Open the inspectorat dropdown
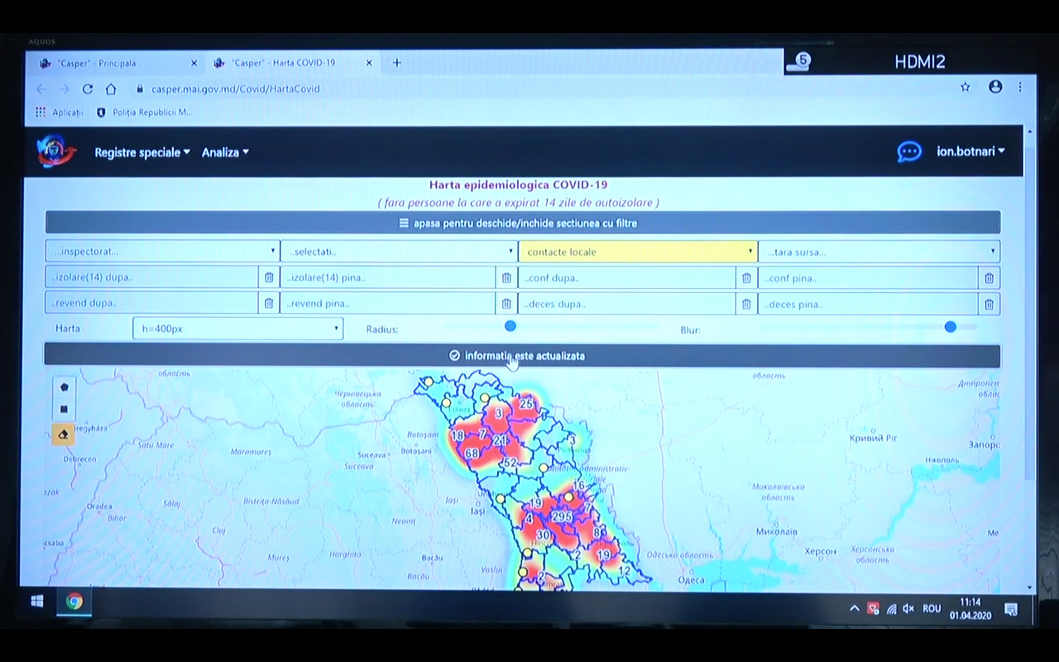This screenshot has width=1059, height=662. 162,251
